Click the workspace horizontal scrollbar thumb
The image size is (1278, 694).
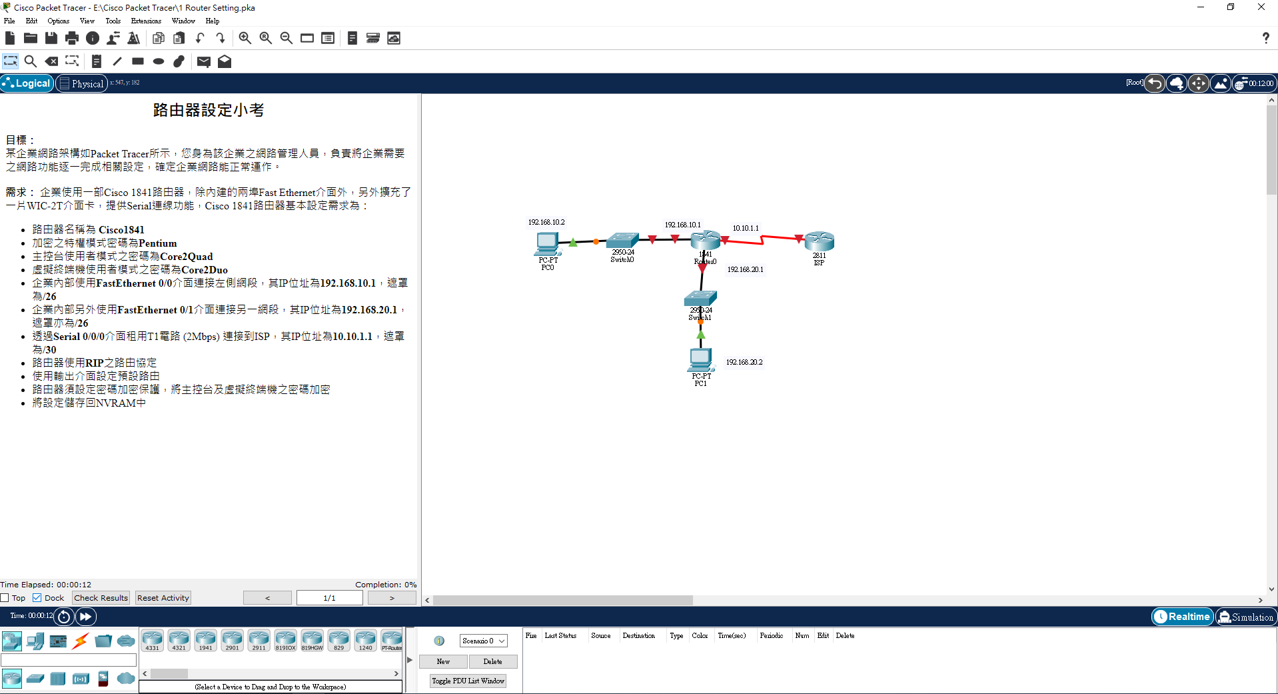[563, 600]
